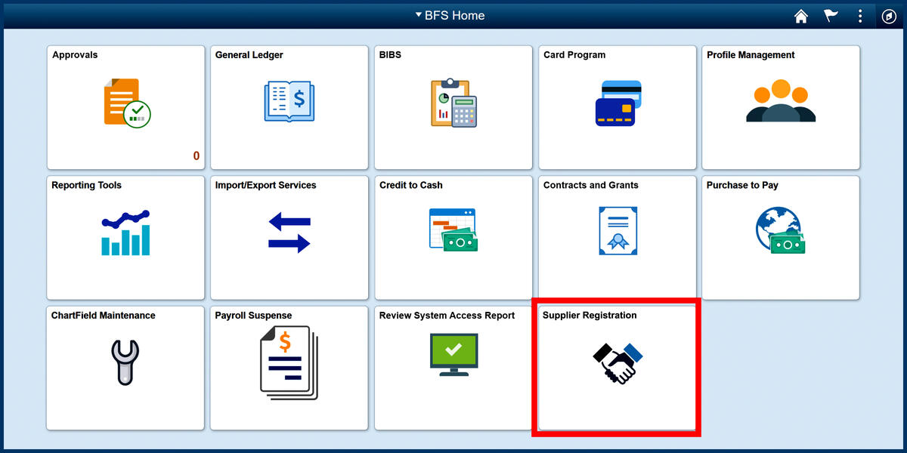This screenshot has width=907, height=453.
Task: Open the Import/Export Services arrows icon
Action: click(289, 233)
